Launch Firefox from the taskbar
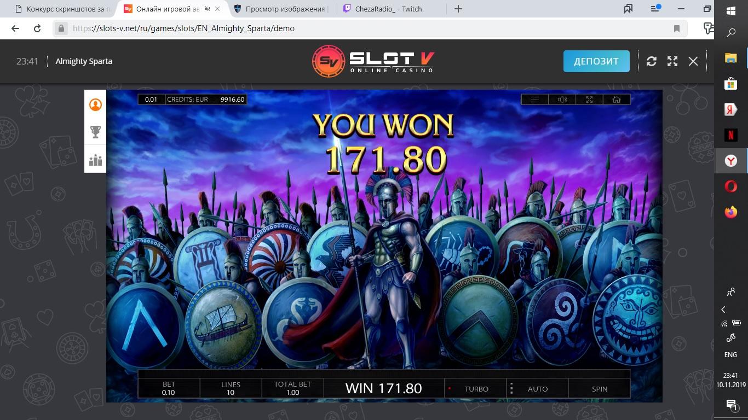748x420 pixels. coord(730,212)
